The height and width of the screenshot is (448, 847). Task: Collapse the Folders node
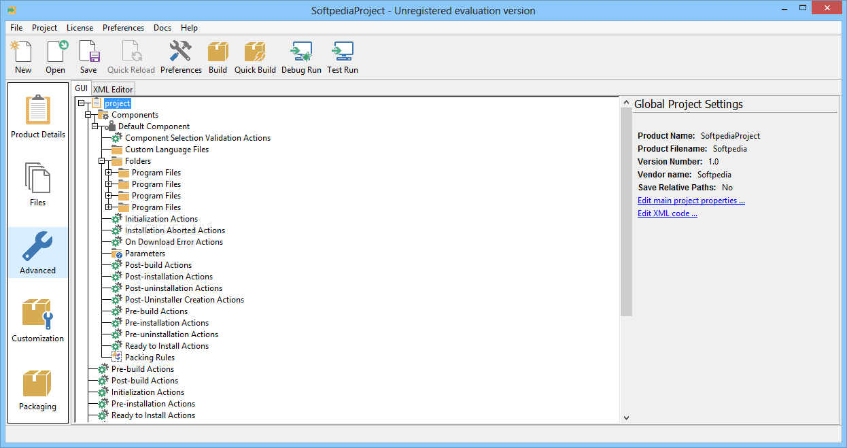102,161
